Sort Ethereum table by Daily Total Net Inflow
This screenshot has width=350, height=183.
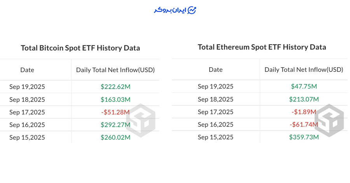[304, 70]
